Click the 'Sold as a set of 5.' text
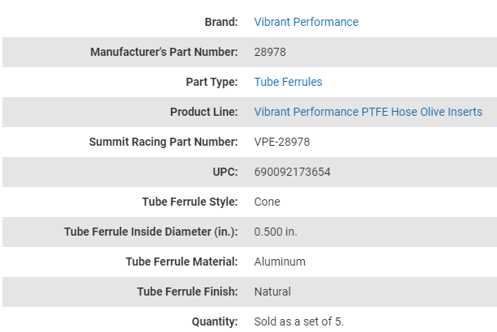This screenshot has width=497, height=332. (x=299, y=321)
